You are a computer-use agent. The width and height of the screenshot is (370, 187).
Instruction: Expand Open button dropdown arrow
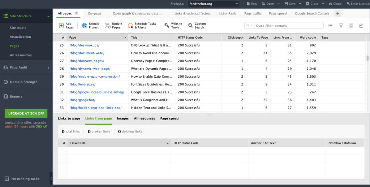pos(279,4)
